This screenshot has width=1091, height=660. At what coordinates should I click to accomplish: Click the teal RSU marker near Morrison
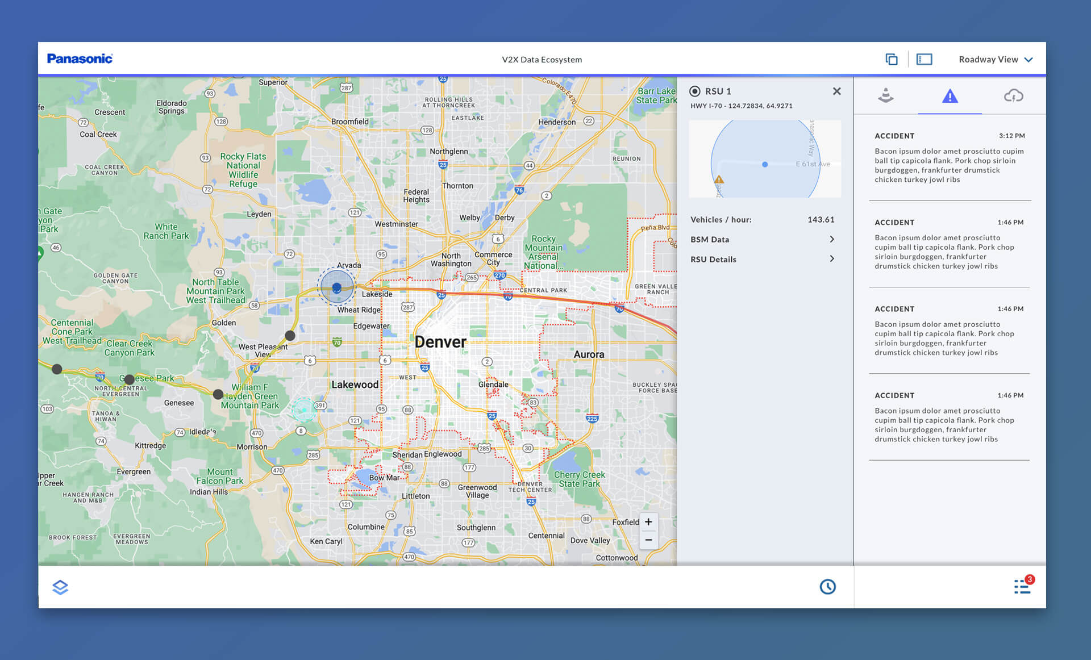pyautogui.click(x=304, y=409)
